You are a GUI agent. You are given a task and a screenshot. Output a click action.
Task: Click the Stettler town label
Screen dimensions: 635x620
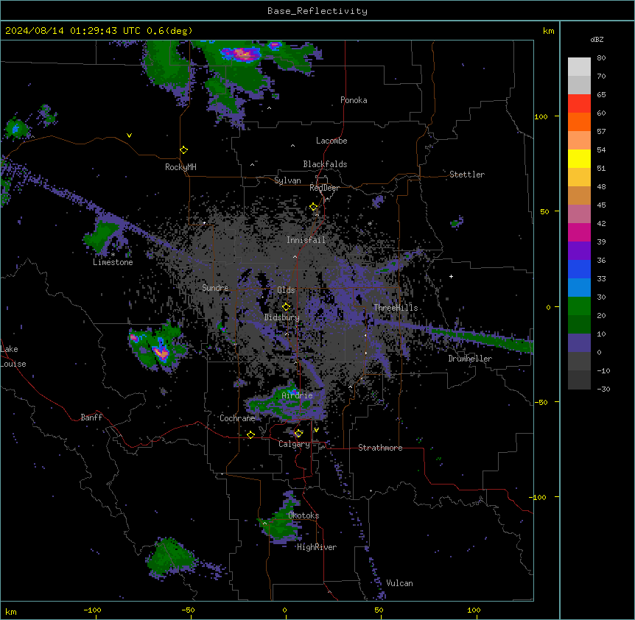pos(467,175)
